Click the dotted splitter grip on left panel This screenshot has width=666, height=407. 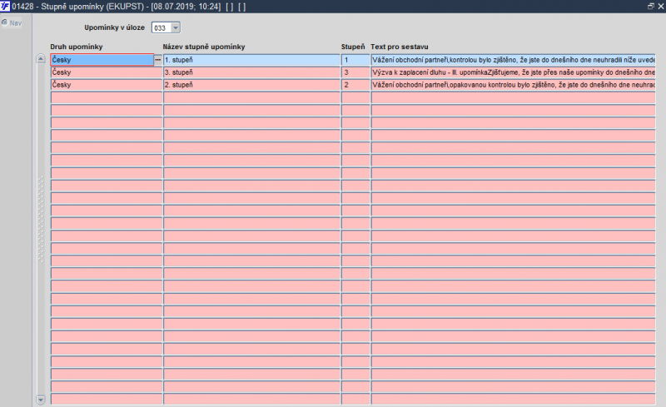coord(41,219)
